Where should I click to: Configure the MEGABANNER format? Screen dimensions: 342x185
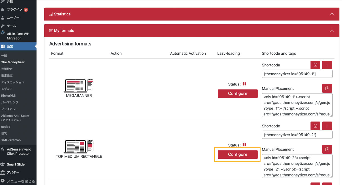(x=238, y=93)
